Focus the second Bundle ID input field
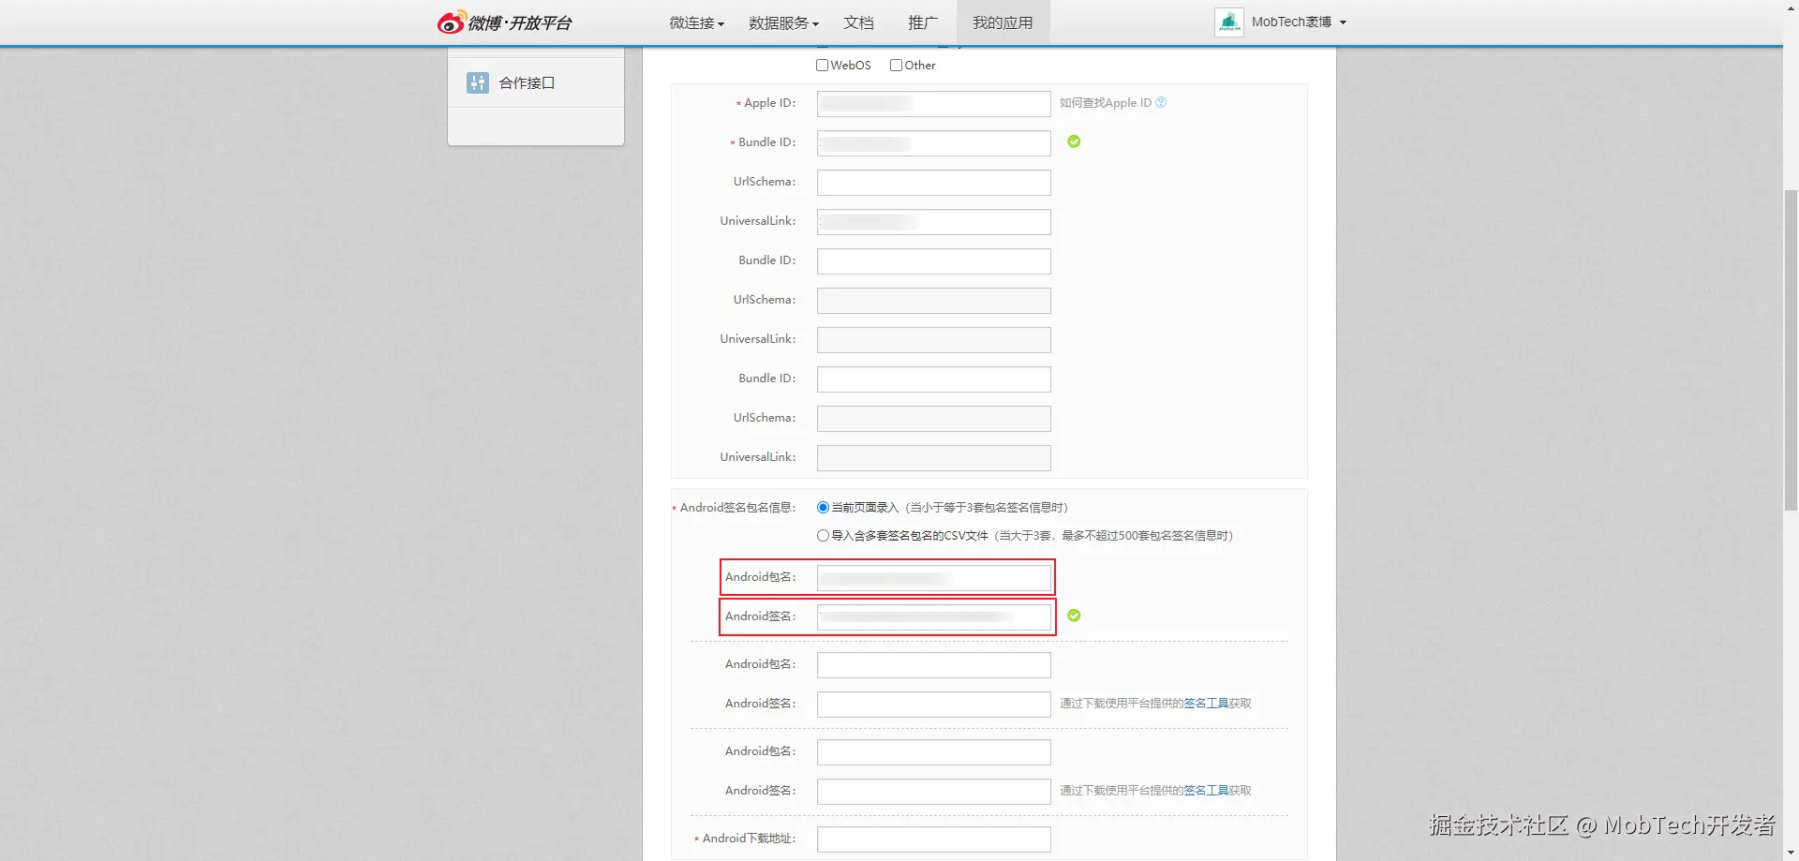Viewport: 1799px width, 861px height. (934, 260)
